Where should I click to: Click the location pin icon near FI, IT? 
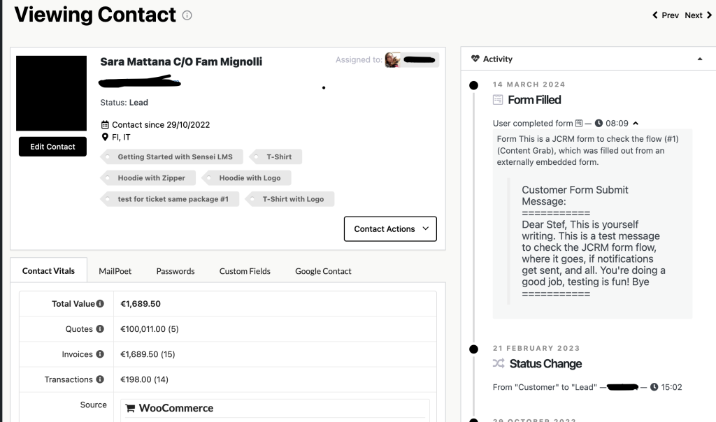[104, 136]
